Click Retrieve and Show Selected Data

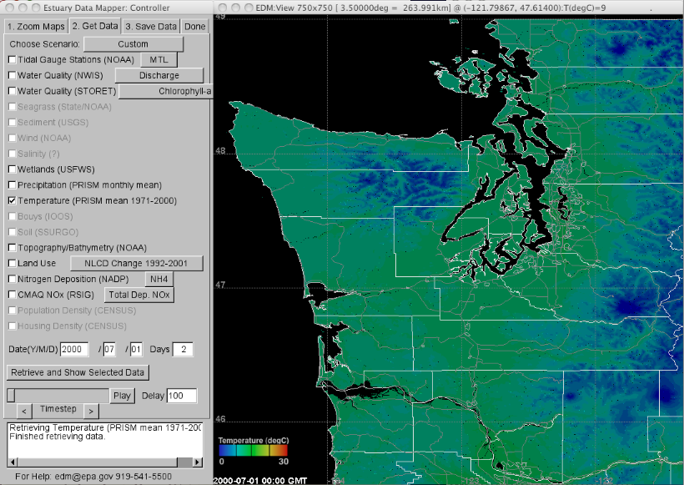78,371
